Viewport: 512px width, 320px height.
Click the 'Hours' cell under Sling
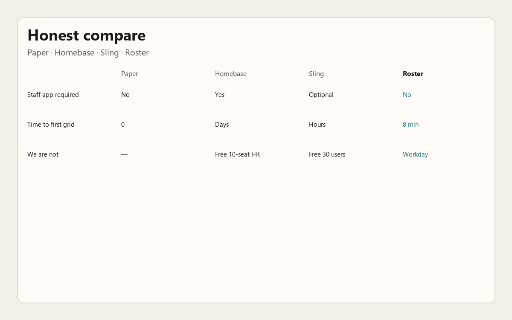[317, 125]
